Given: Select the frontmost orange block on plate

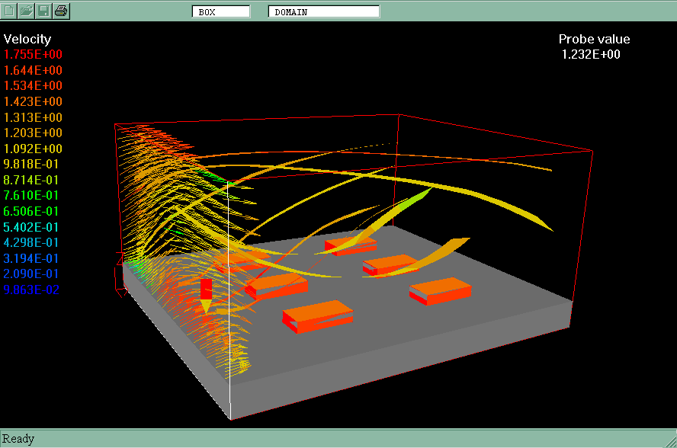Looking at the screenshot, I should 316,316.
